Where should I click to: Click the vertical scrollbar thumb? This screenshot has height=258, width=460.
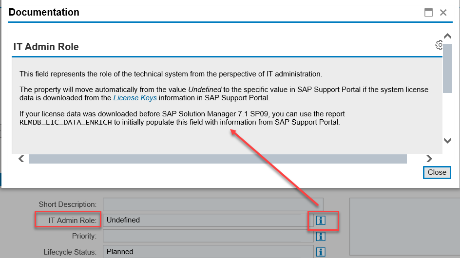pos(447,68)
